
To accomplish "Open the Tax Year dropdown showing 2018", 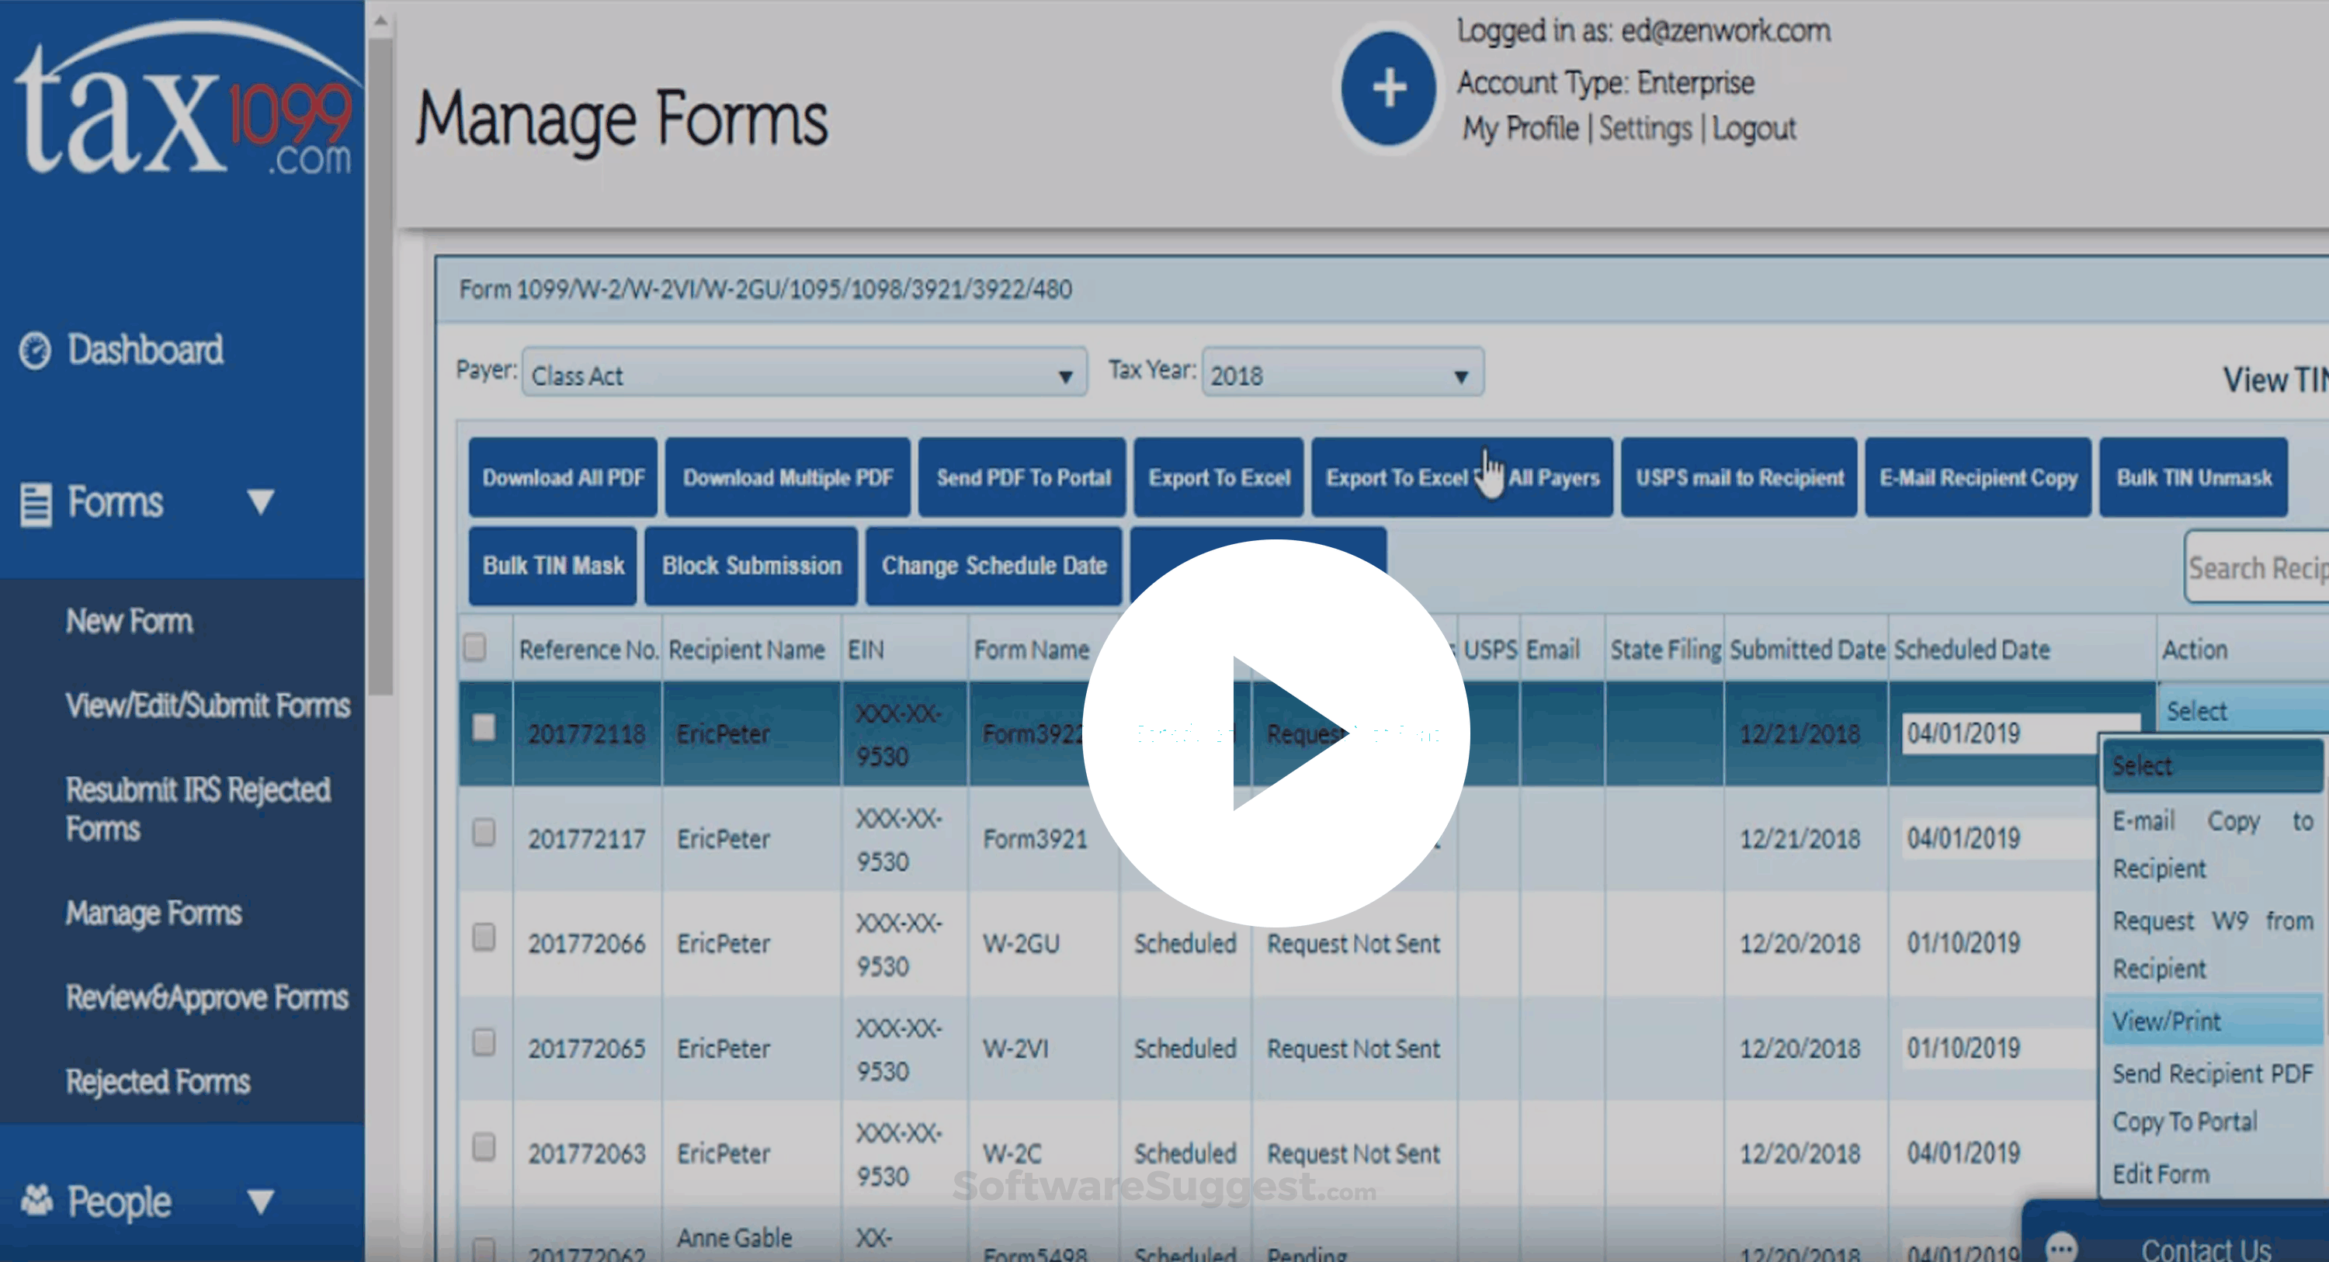I will [x=1342, y=373].
